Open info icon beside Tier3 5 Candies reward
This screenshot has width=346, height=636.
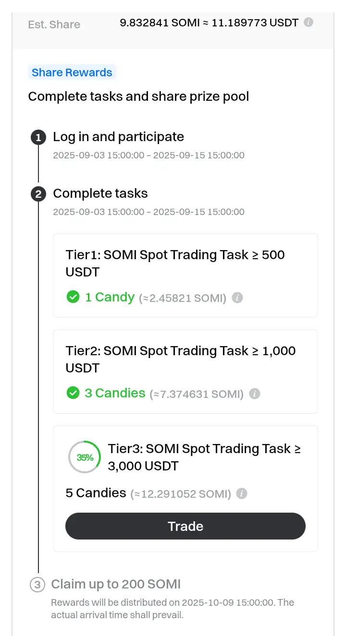[242, 493]
